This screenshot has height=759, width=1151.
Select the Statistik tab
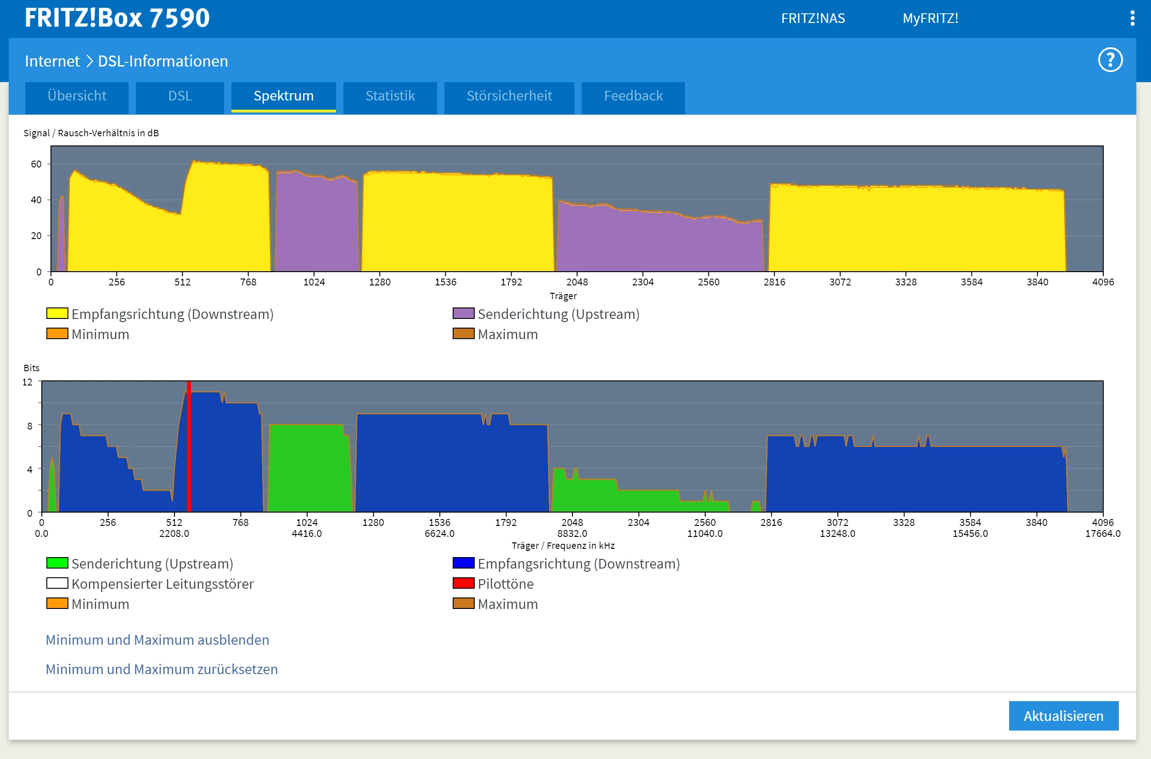(390, 96)
